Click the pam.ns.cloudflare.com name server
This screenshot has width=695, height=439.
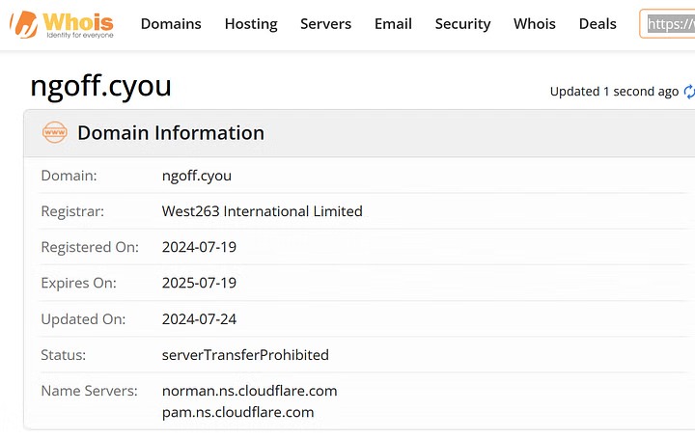tap(237, 412)
